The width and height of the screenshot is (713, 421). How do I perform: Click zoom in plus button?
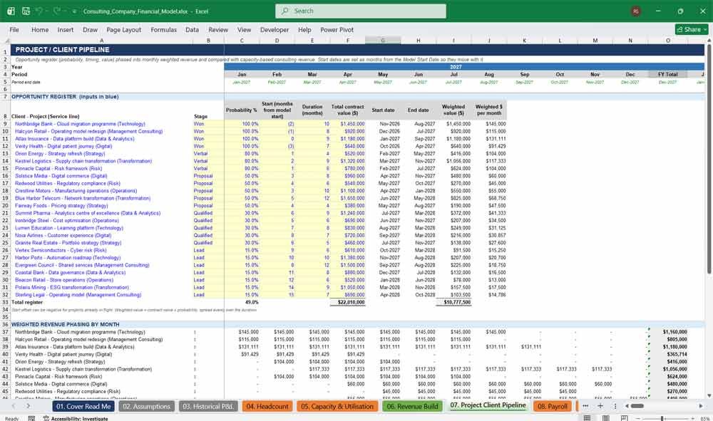pyautogui.click(x=691, y=418)
